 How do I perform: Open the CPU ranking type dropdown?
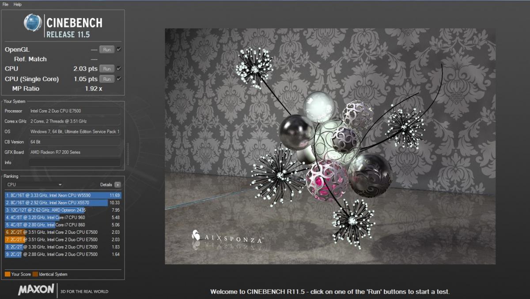pos(34,185)
